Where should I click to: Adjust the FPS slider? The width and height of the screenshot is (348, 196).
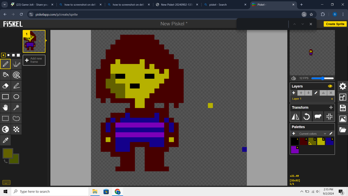pos(322,78)
